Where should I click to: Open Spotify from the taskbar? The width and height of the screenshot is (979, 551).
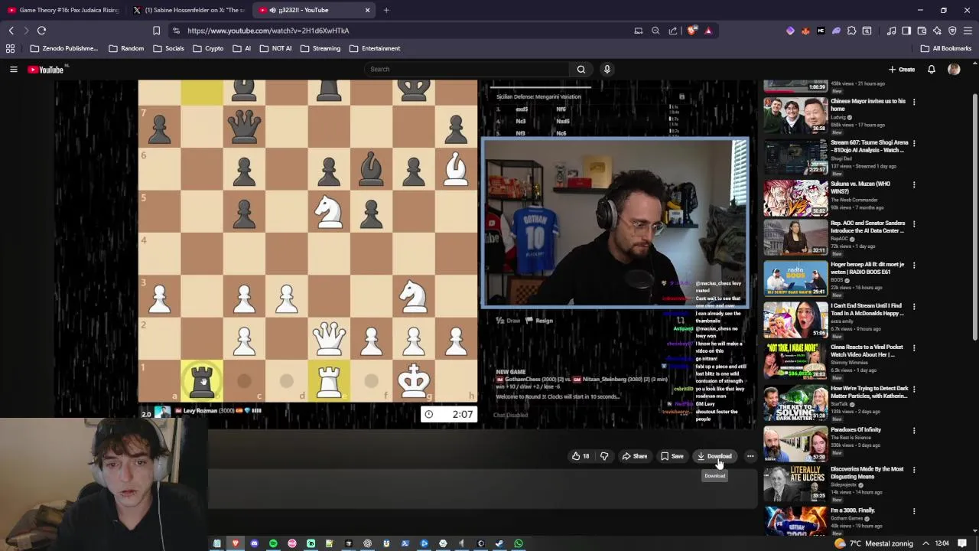[x=273, y=543]
